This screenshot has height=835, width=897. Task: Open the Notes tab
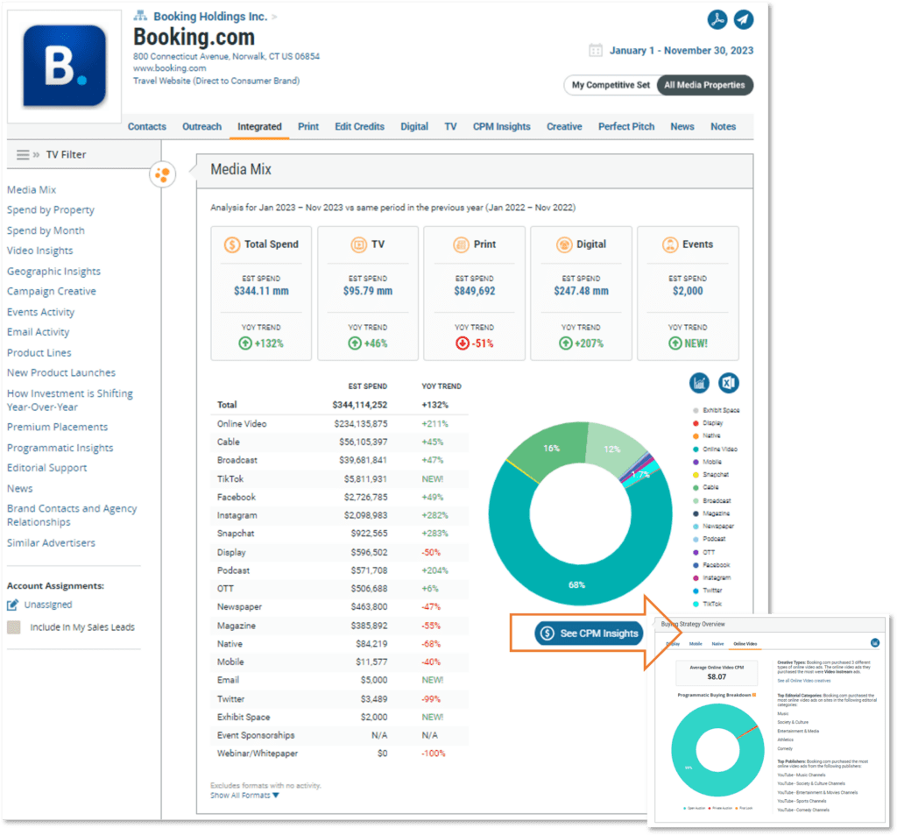(723, 126)
